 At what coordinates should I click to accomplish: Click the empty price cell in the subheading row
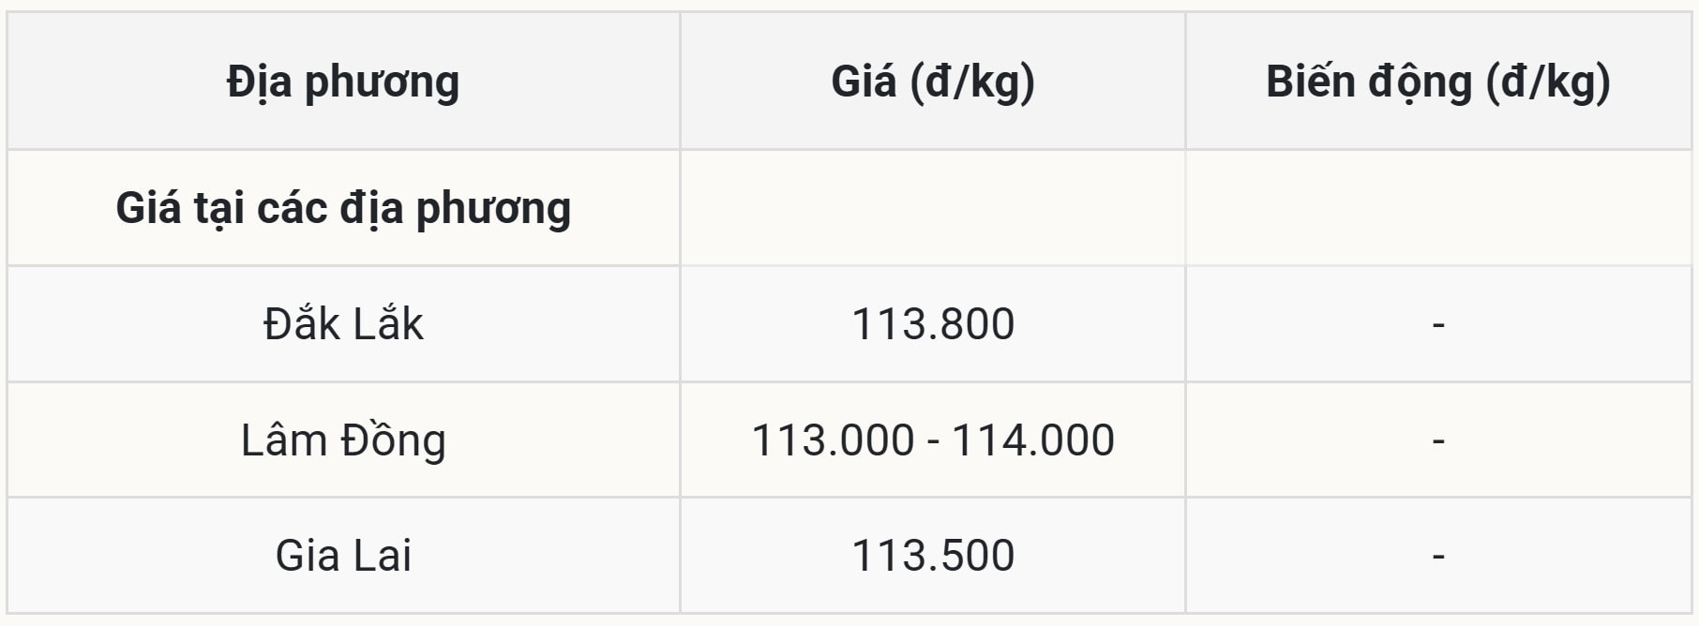click(x=932, y=208)
